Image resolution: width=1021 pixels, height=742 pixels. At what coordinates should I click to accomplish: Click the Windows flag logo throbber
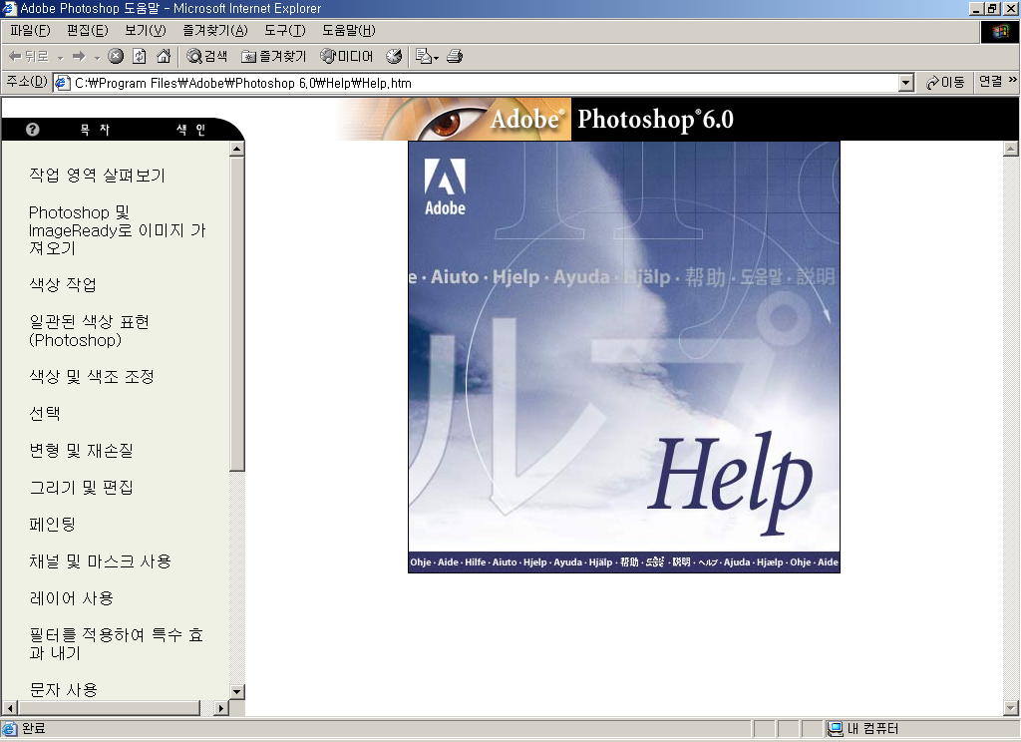tap(999, 31)
